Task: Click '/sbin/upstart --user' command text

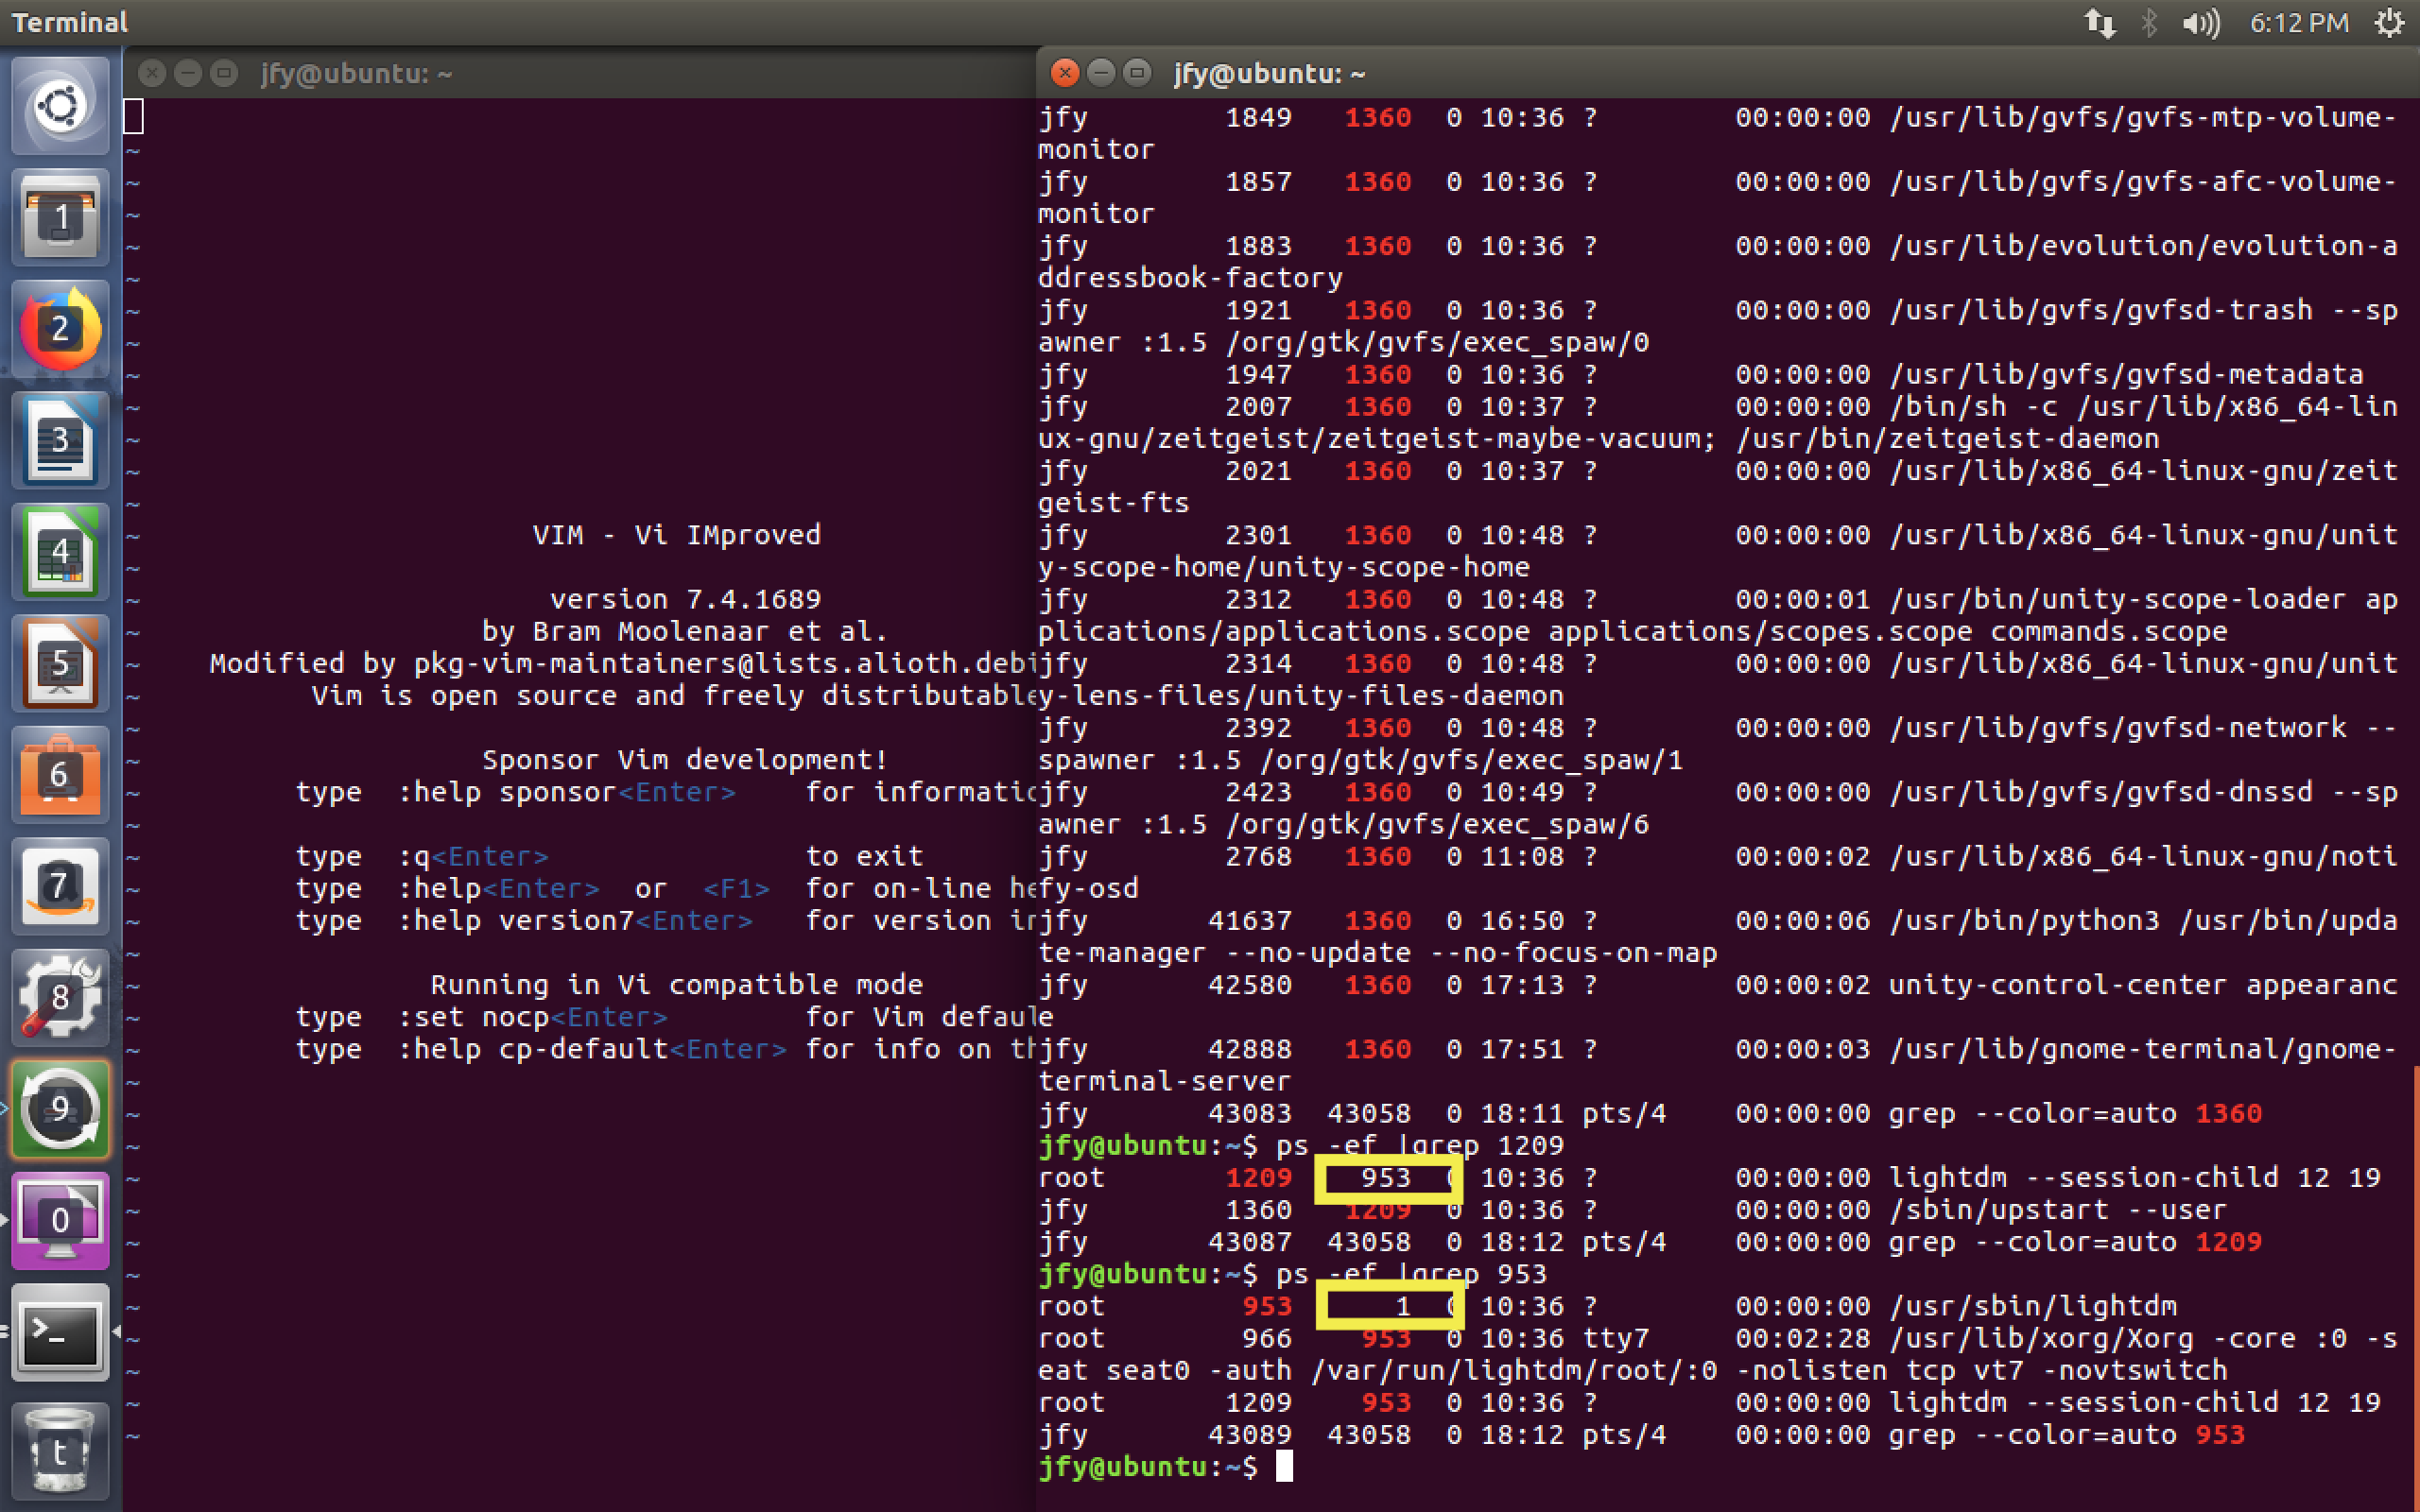Action: [x=2058, y=1210]
